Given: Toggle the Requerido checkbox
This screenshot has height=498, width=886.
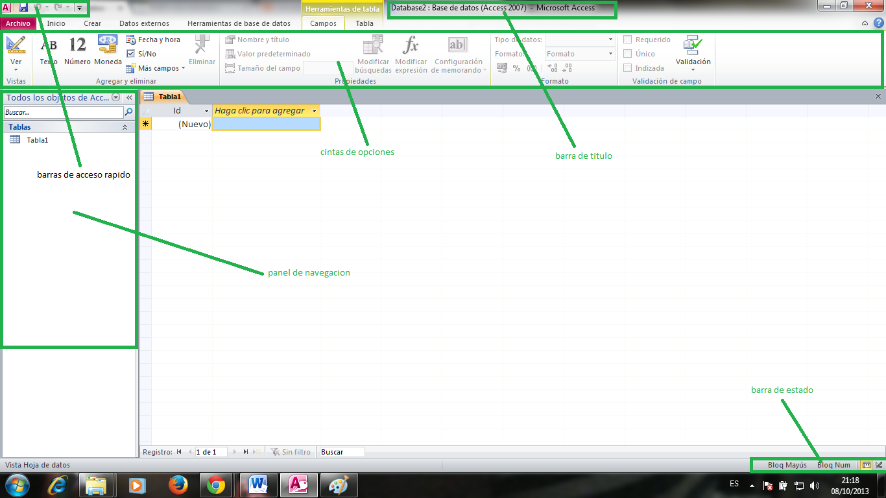Looking at the screenshot, I should [627, 40].
